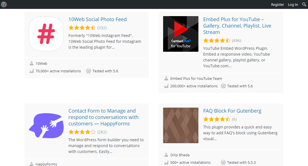The height and width of the screenshot is (166, 308).
Task: Click the person icon beside Embed Plus for YouTube Team
Action: (x=166, y=78)
